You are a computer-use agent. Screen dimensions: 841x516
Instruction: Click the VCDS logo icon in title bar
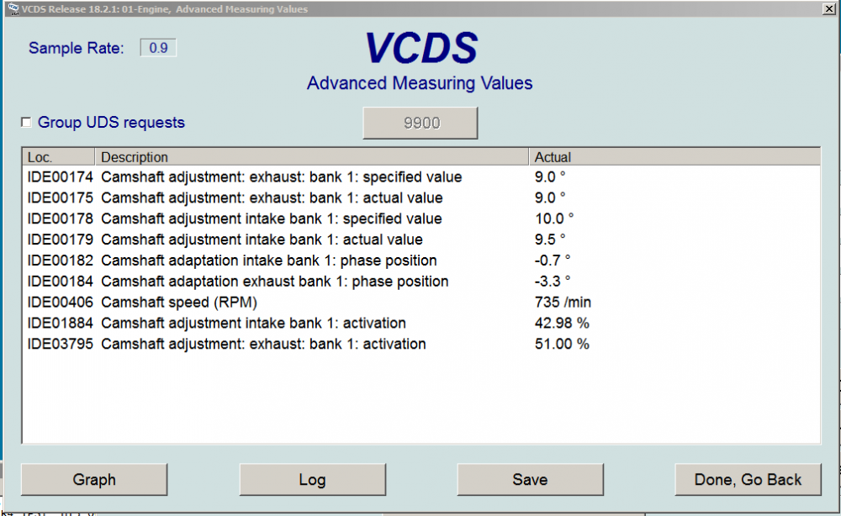12,8
